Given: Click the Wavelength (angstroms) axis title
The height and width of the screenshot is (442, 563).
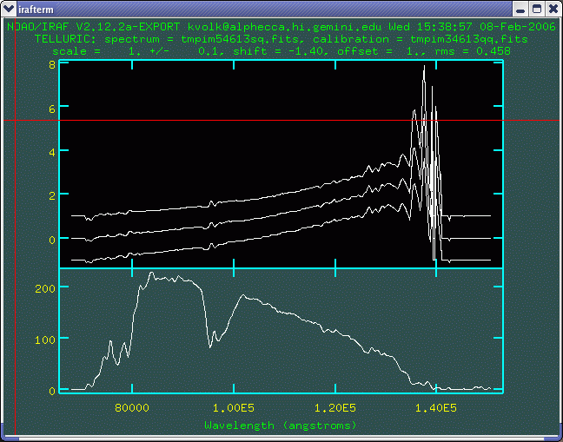Looking at the screenshot, I should tap(281, 426).
